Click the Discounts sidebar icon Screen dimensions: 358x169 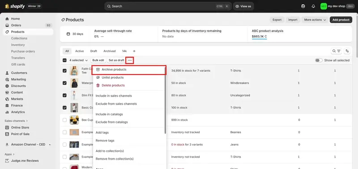click(x=7, y=86)
